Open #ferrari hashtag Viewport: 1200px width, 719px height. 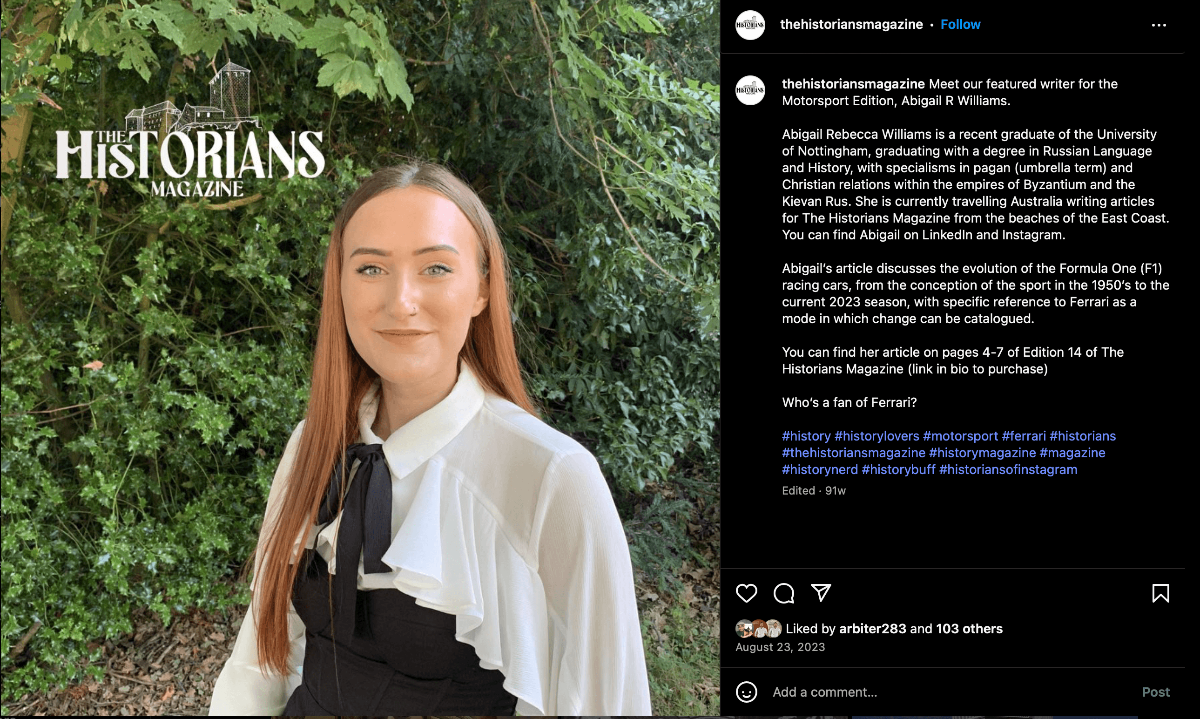pos(1024,436)
